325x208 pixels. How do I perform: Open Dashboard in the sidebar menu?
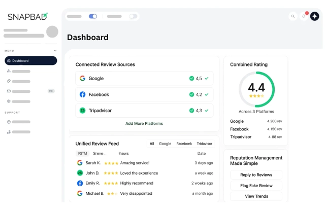(30, 61)
